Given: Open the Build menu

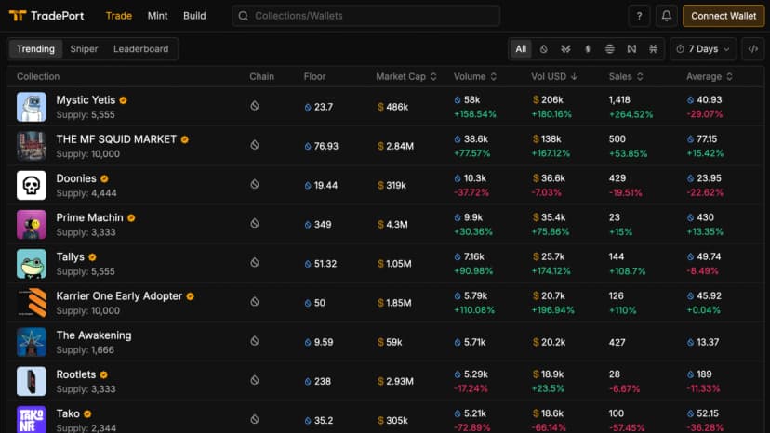Looking at the screenshot, I should coord(194,16).
